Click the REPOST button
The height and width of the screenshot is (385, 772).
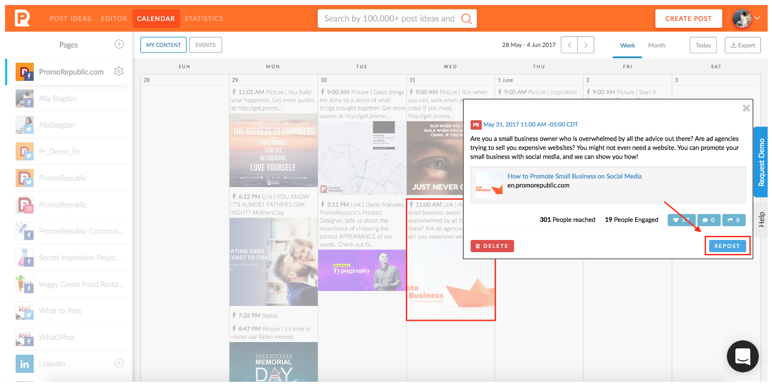coord(727,246)
